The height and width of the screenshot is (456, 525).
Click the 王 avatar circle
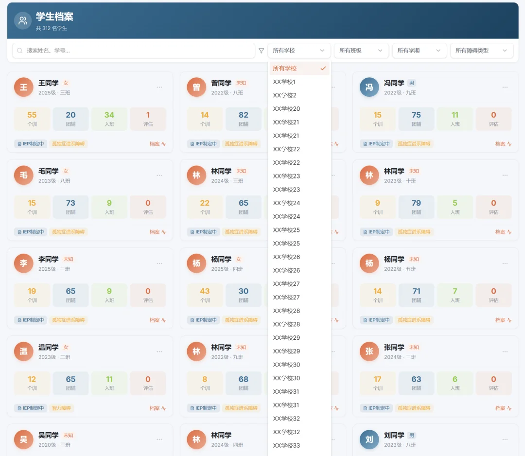pos(23,87)
